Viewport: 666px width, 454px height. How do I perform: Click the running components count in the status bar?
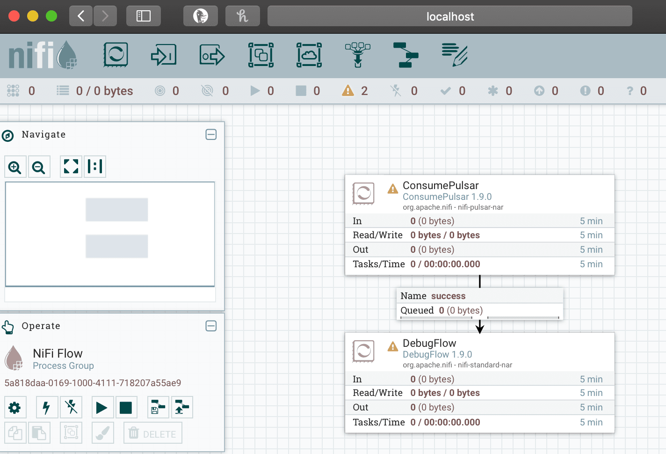tap(262, 91)
